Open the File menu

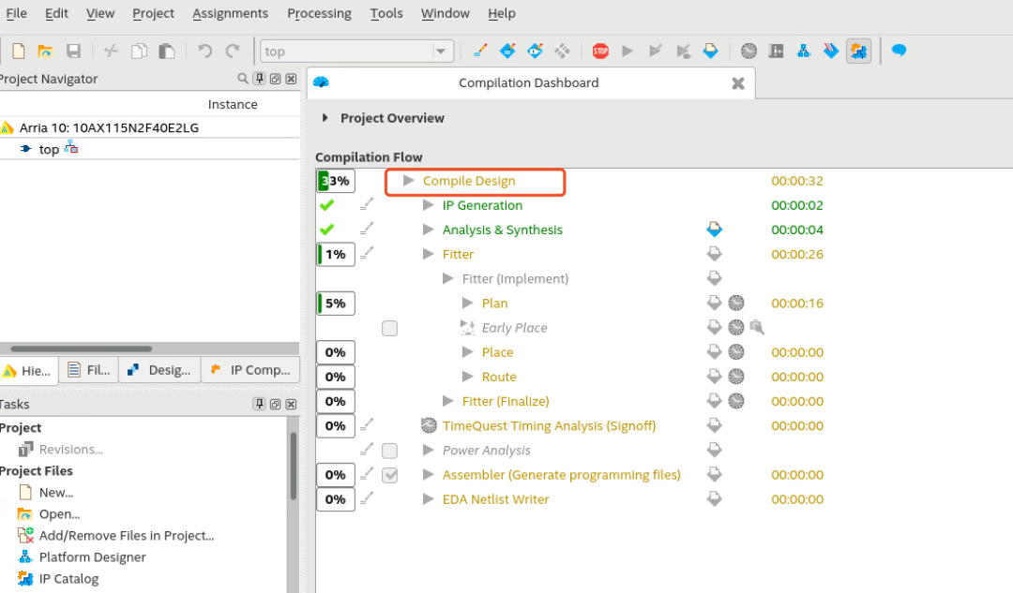pos(16,13)
